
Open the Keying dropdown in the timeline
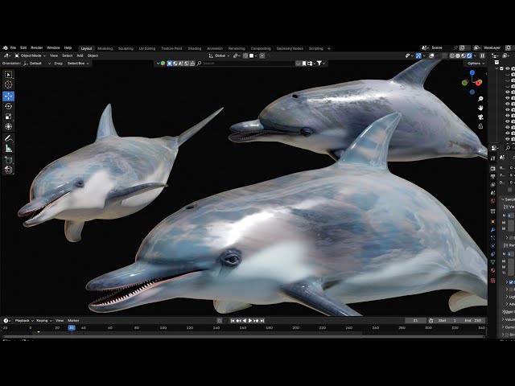click(x=43, y=321)
